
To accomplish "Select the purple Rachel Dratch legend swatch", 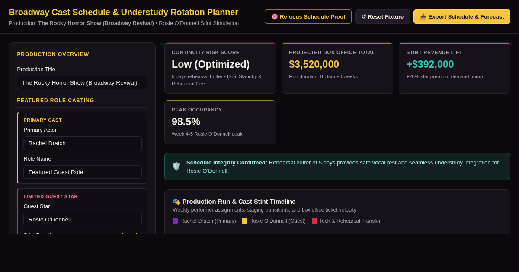I will [x=175, y=221].
